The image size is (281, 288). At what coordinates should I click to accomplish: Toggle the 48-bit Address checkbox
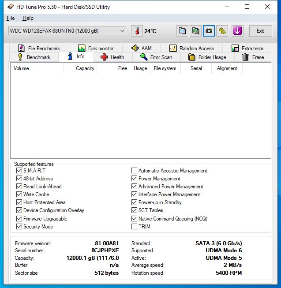(x=19, y=178)
